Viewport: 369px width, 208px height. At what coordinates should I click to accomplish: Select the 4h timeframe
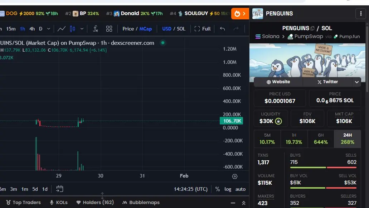(32, 29)
